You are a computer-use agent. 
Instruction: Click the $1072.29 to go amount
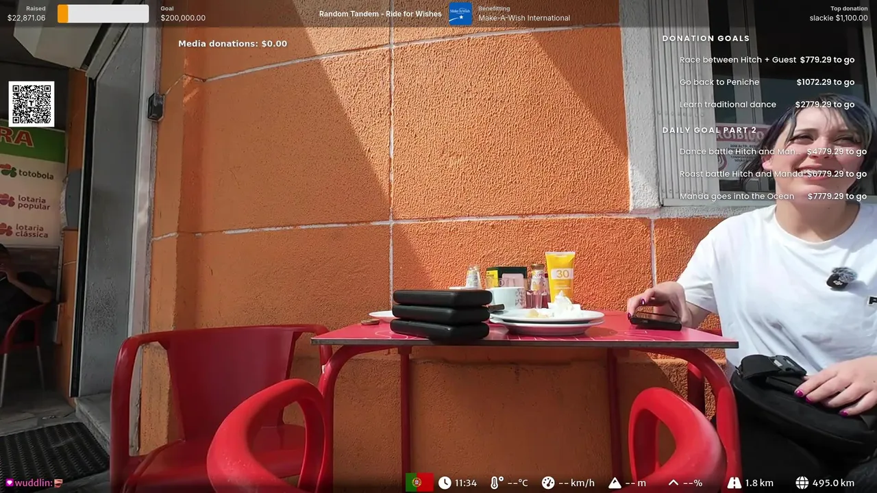click(826, 82)
